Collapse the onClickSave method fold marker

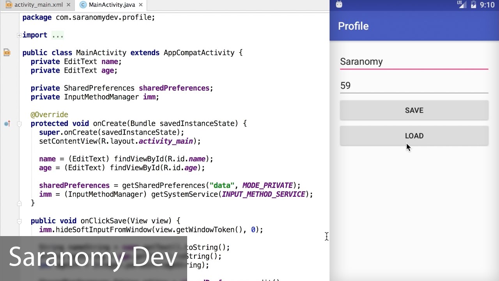pyautogui.click(x=19, y=221)
